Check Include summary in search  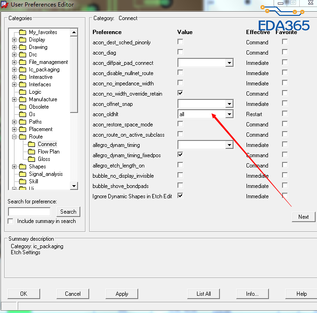coord(11,221)
